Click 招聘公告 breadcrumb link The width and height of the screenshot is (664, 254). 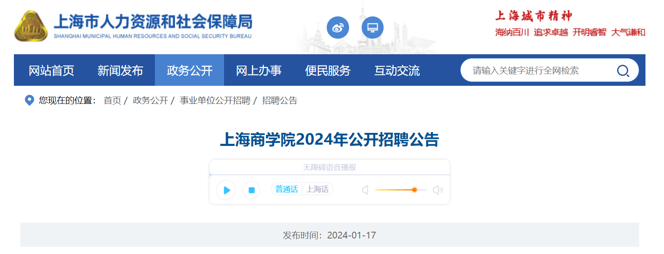point(280,101)
